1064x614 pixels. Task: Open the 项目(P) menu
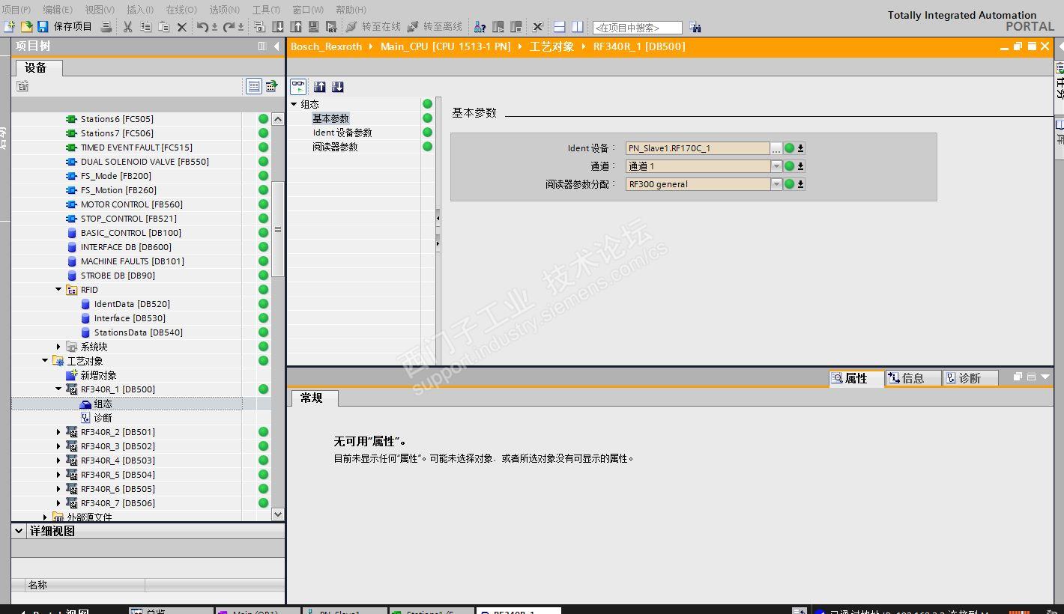(x=16, y=10)
